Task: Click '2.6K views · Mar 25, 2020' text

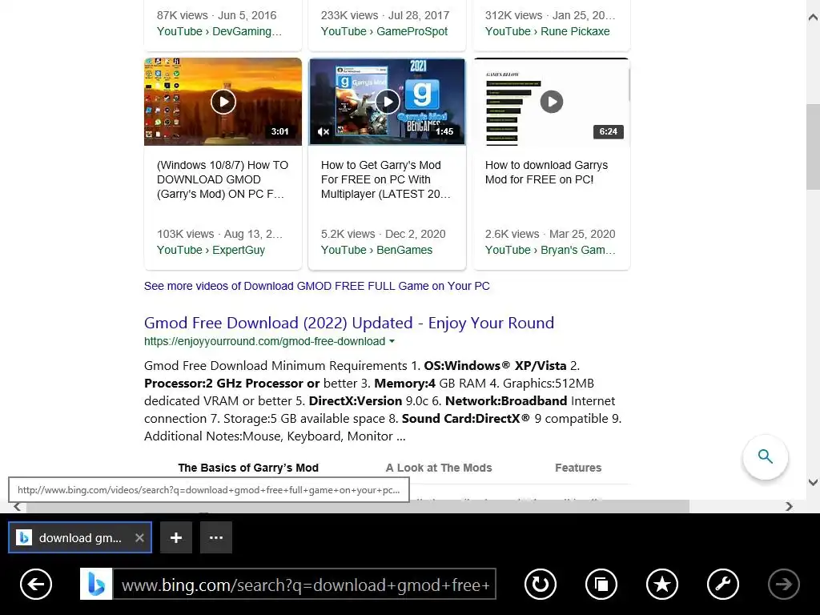Action: pyautogui.click(x=550, y=234)
